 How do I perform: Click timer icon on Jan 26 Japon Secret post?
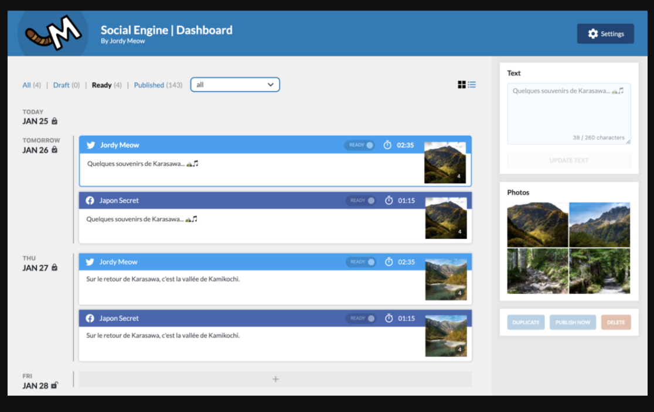pos(389,200)
